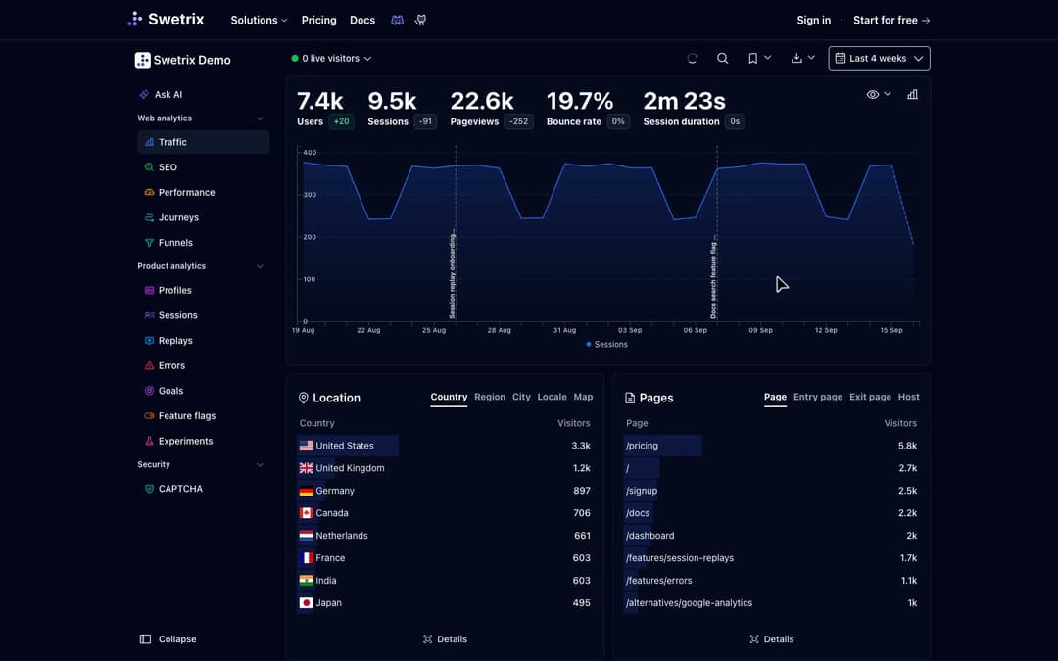Switch Location panel to City tab

(x=521, y=397)
